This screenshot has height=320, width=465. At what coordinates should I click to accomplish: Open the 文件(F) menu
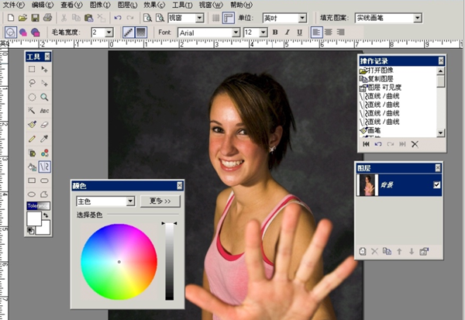[14, 5]
